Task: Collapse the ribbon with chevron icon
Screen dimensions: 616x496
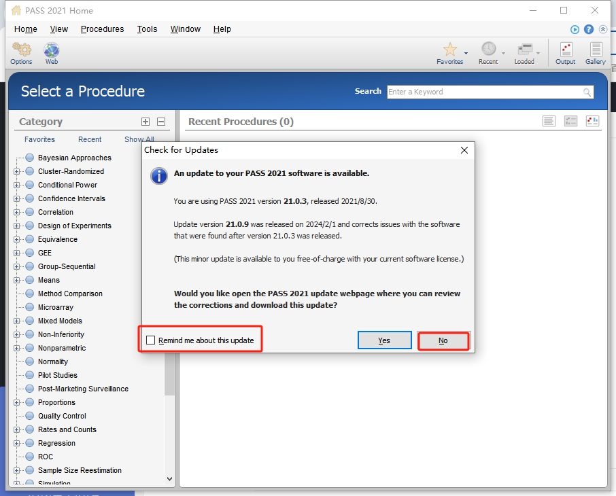Action: point(603,29)
